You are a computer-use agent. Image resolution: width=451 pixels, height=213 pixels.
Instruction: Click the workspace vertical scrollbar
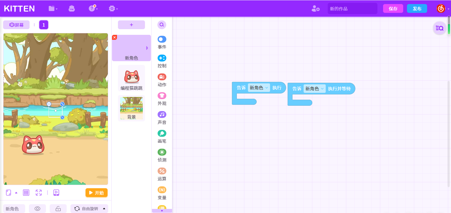[449, 134]
